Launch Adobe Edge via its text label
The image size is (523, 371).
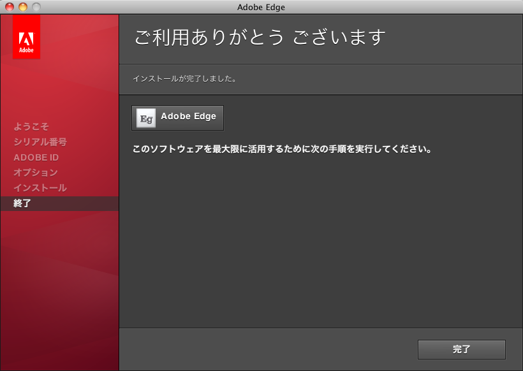(188, 117)
